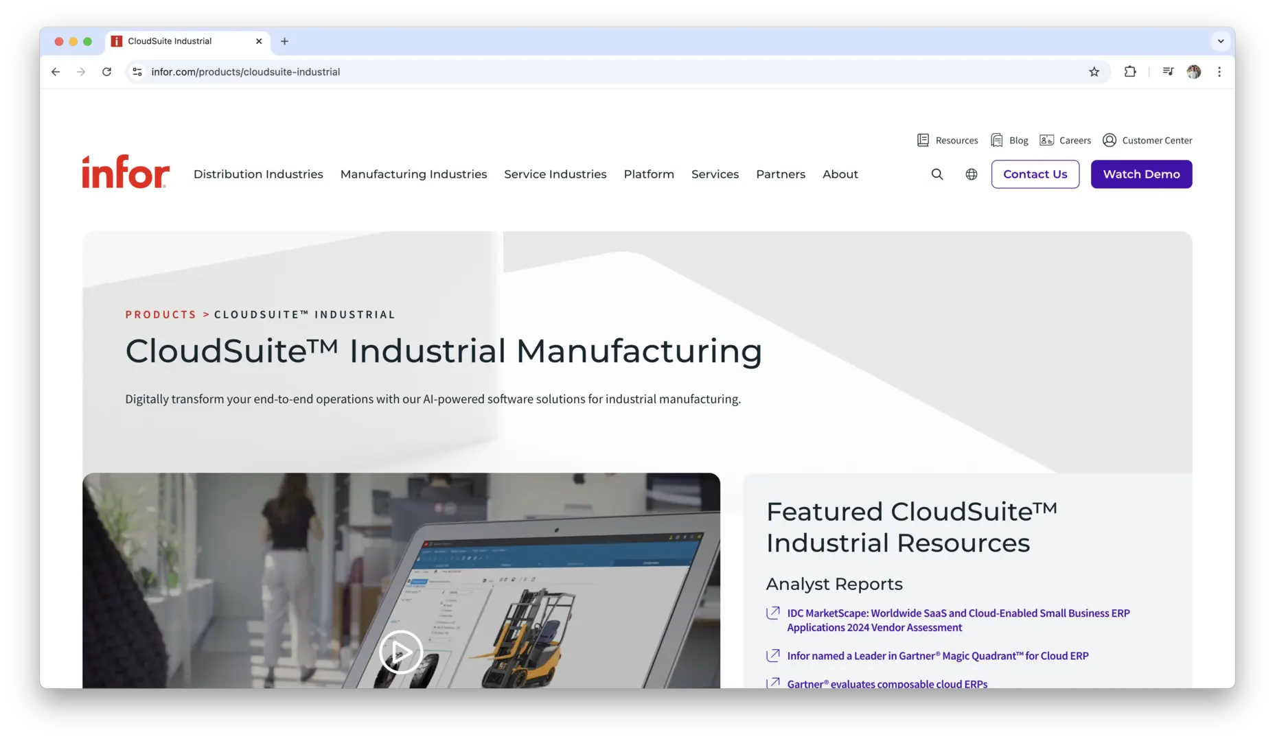Click the Resources document icon

pos(923,140)
